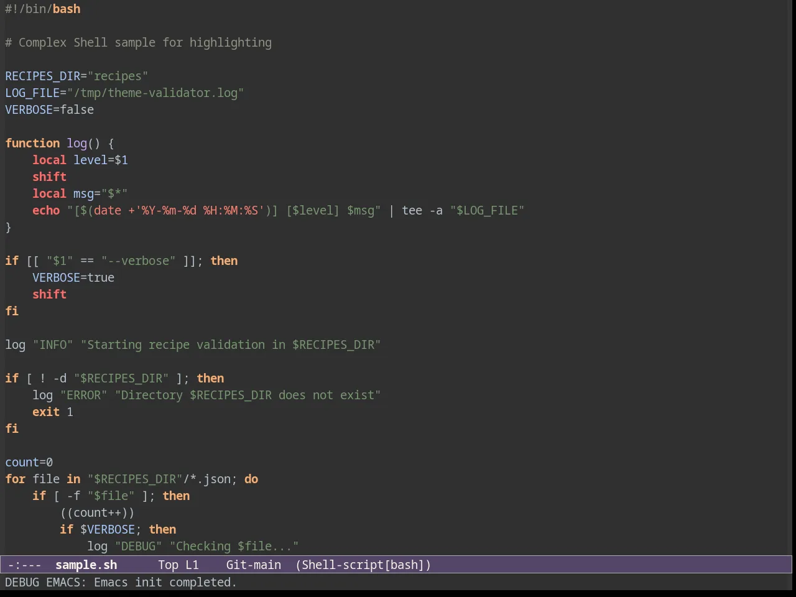Click the echo command inside log function
796x597 pixels.
pyautogui.click(x=46, y=210)
